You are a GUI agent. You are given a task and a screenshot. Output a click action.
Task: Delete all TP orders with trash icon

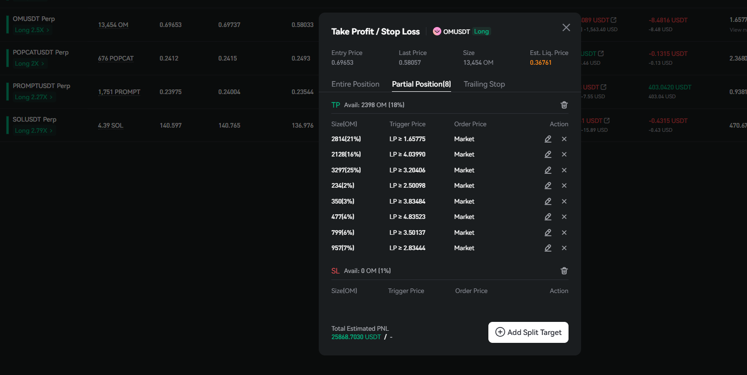564,105
